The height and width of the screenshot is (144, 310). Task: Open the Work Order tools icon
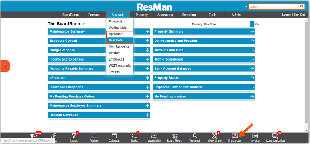[x=215, y=136]
